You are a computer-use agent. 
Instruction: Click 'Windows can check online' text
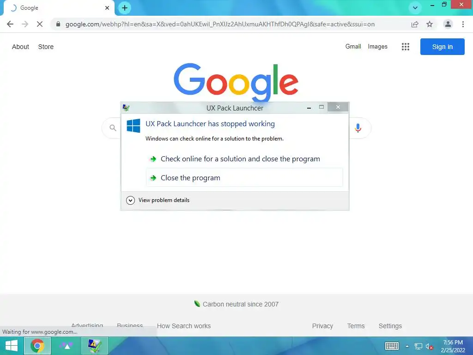pos(214,139)
